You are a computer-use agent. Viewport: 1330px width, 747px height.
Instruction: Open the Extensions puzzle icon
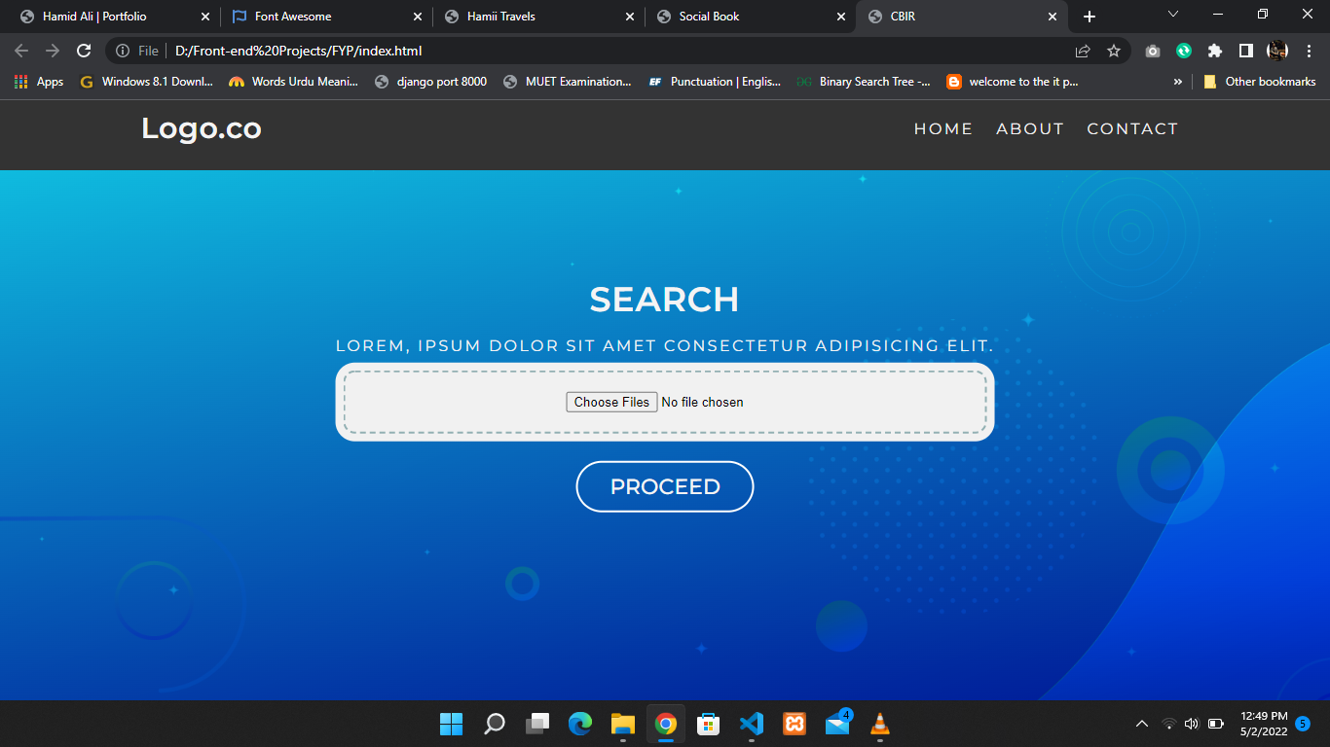1214,51
